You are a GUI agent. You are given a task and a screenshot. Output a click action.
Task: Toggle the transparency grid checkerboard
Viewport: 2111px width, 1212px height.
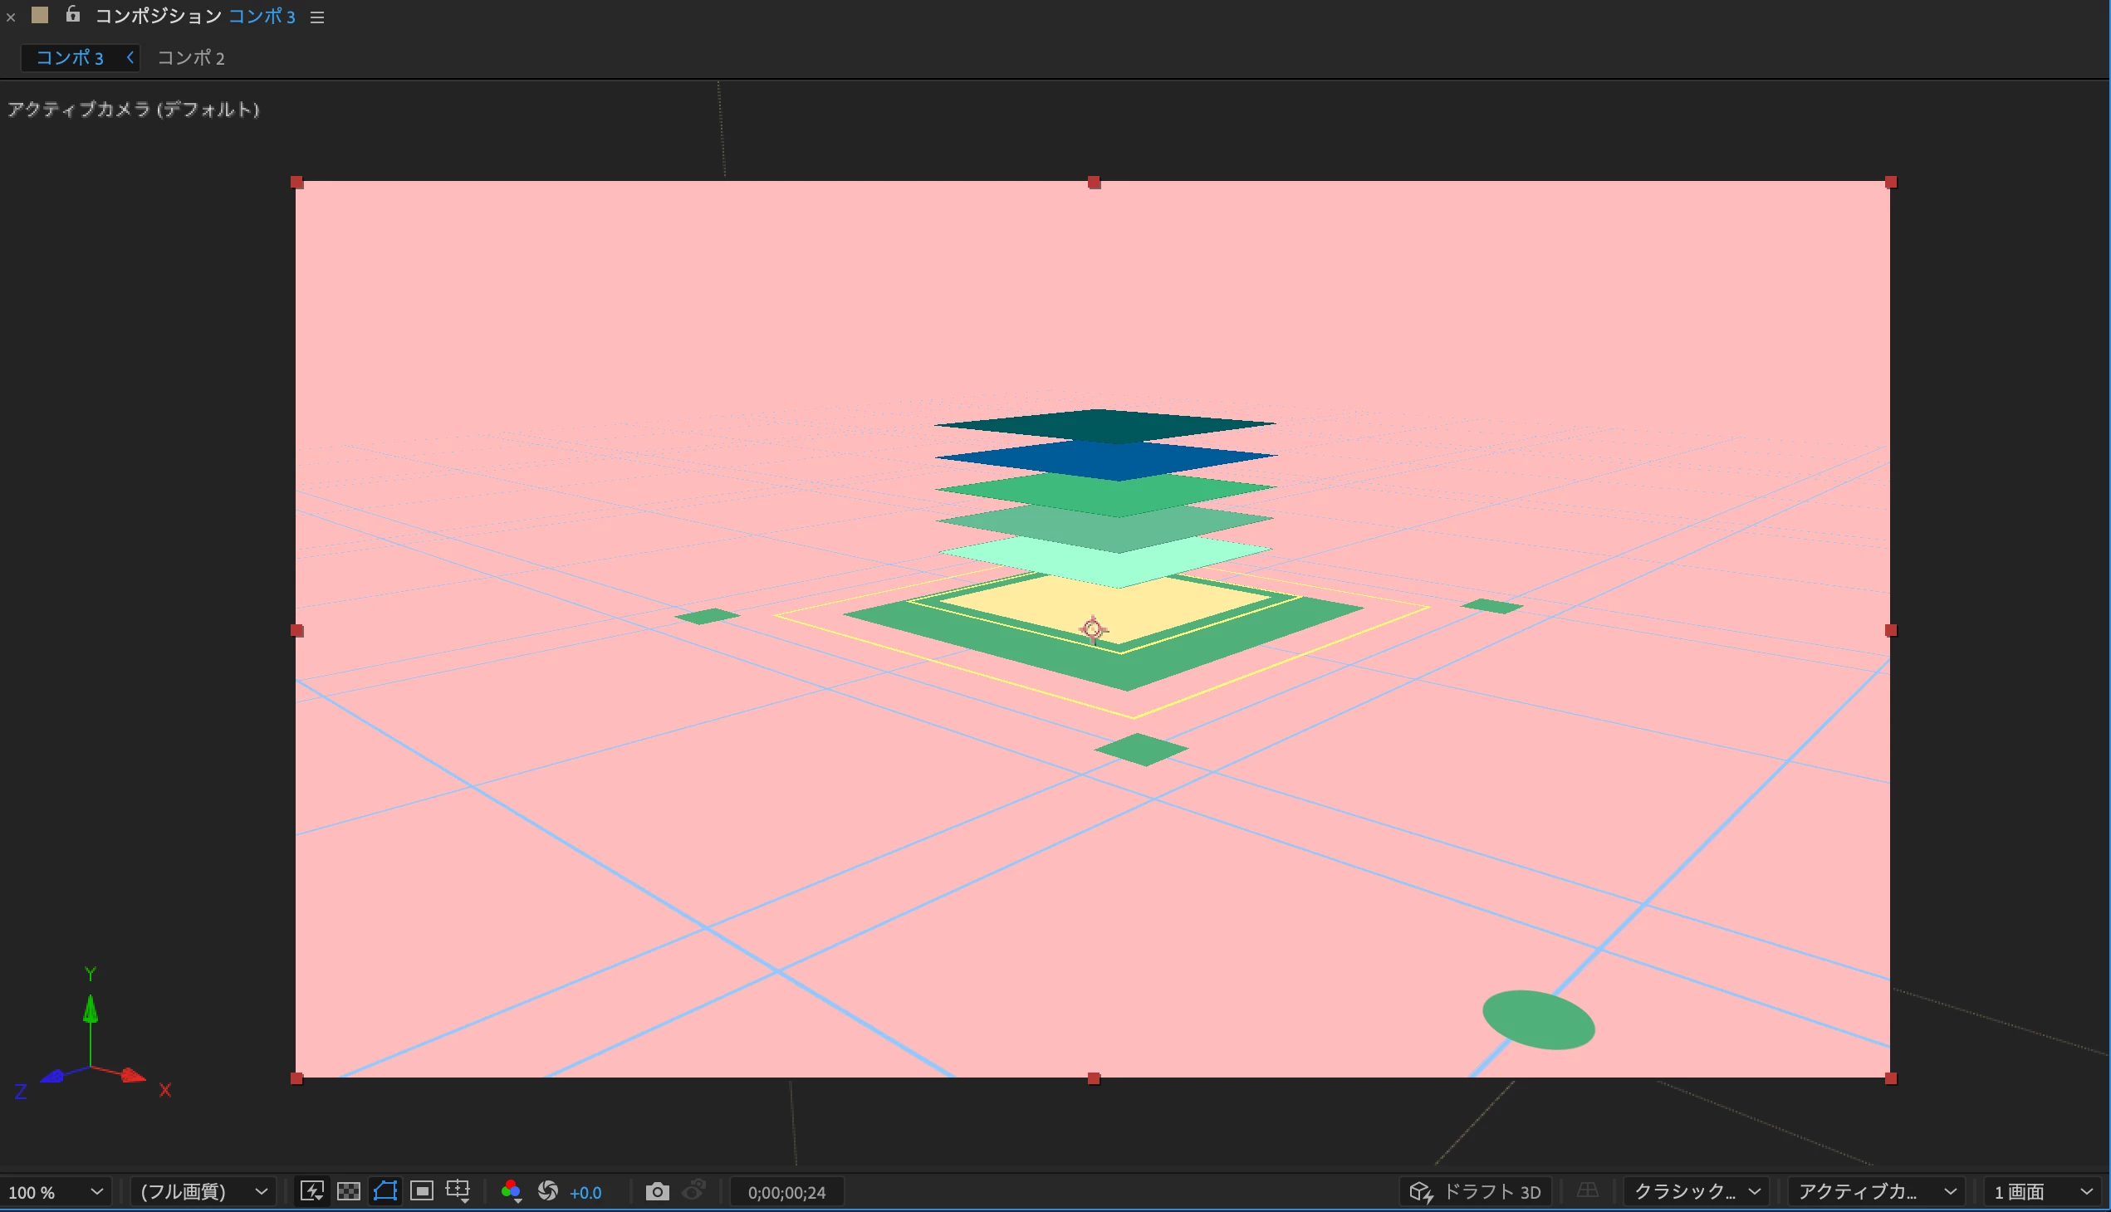[348, 1191]
